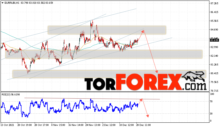Click the RSI scale value 30
The image size is (220, 128).
211,114
